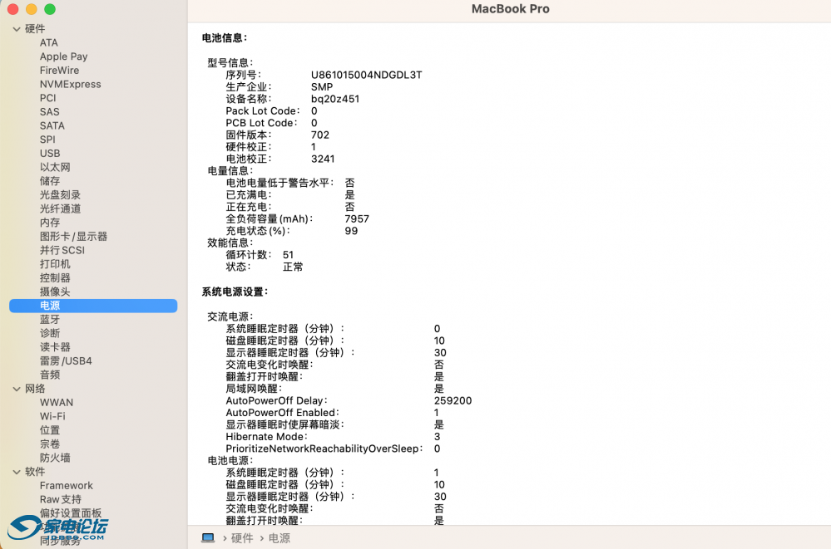Click the 充电状态 value 99

tap(351, 231)
